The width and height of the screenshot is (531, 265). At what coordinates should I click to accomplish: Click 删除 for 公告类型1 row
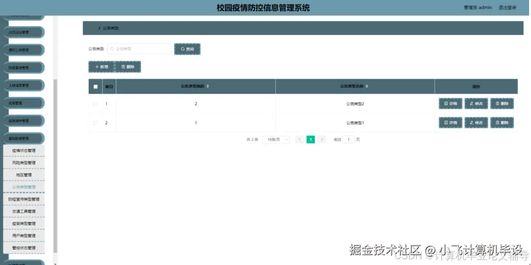pyautogui.click(x=502, y=122)
